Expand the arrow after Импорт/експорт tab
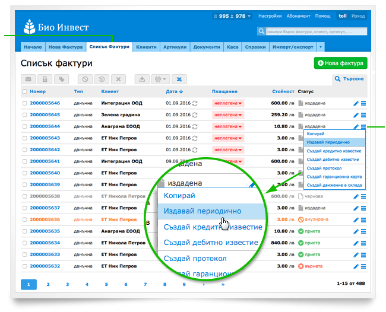 [x=321, y=47]
